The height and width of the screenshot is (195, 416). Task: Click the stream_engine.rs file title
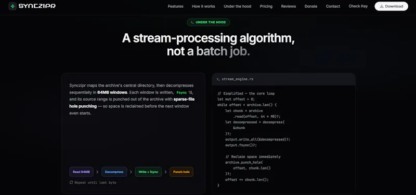pos(238,79)
